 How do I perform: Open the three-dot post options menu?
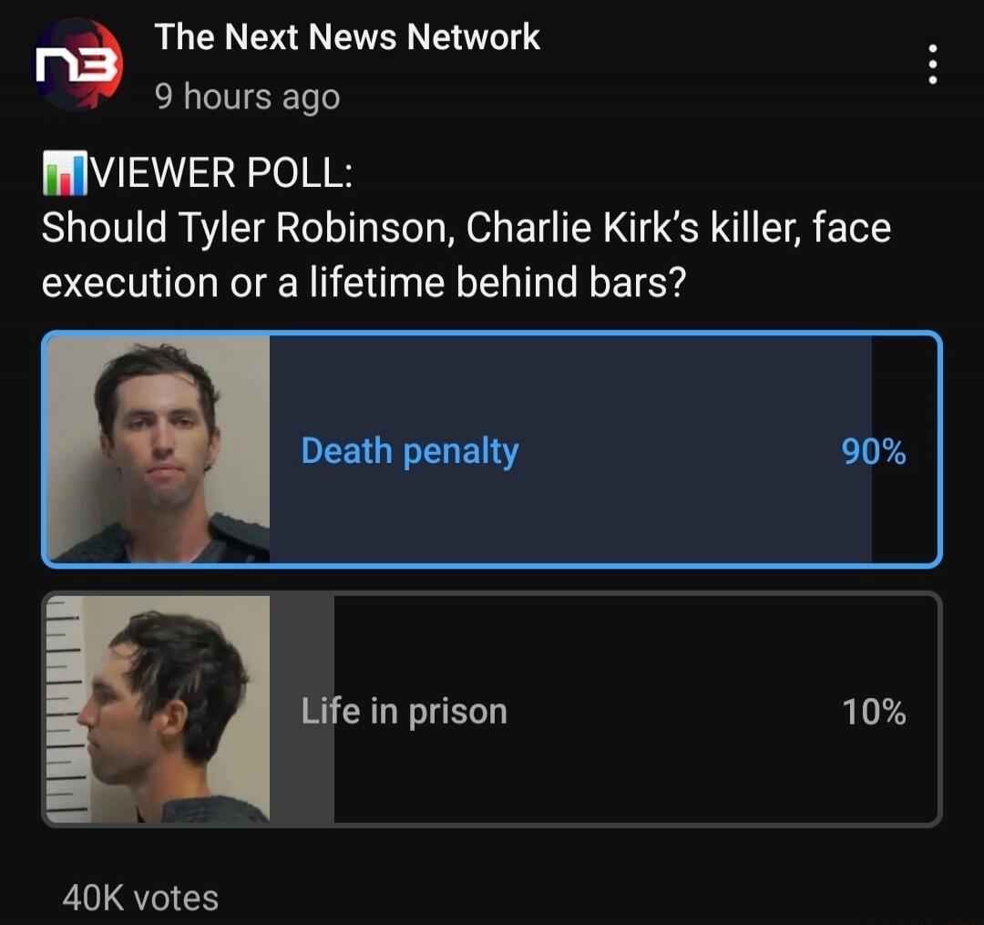click(x=933, y=64)
